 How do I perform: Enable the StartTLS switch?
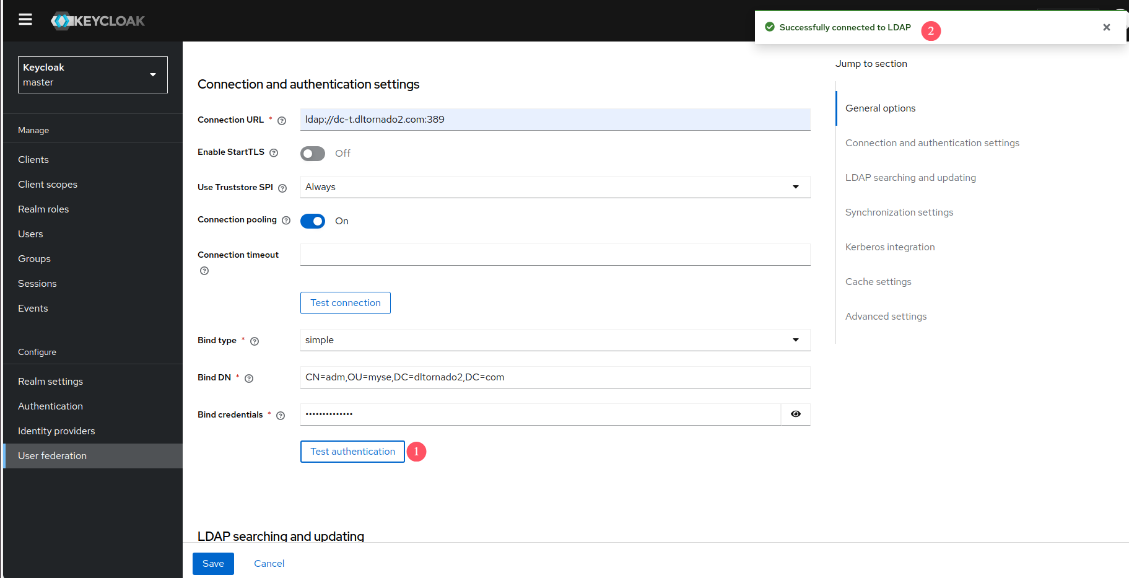pyautogui.click(x=313, y=154)
